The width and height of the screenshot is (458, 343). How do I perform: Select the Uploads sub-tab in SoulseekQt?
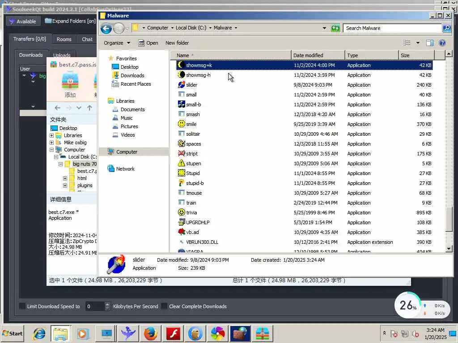point(62,55)
